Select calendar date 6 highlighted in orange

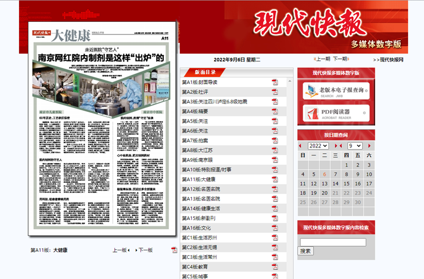coord(324,175)
